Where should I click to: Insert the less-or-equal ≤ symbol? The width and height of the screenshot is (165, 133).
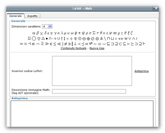pos(55,44)
